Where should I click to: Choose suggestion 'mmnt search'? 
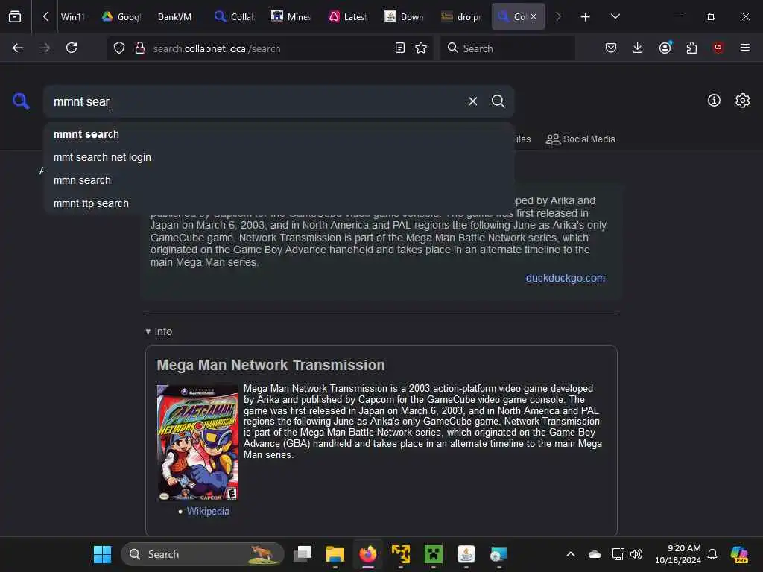[x=279, y=134]
